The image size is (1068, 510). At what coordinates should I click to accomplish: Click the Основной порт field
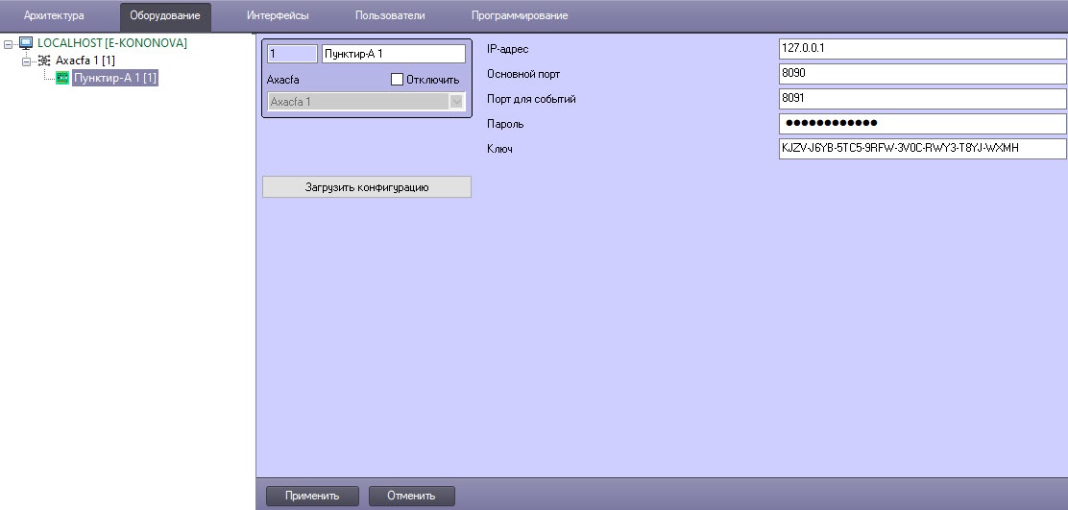click(922, 74)
